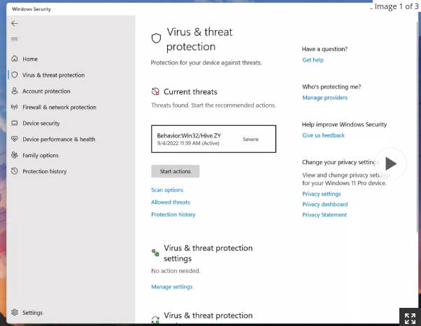421x326 pixels.
Task: Click the Get help link
Action: coord(313,60)
